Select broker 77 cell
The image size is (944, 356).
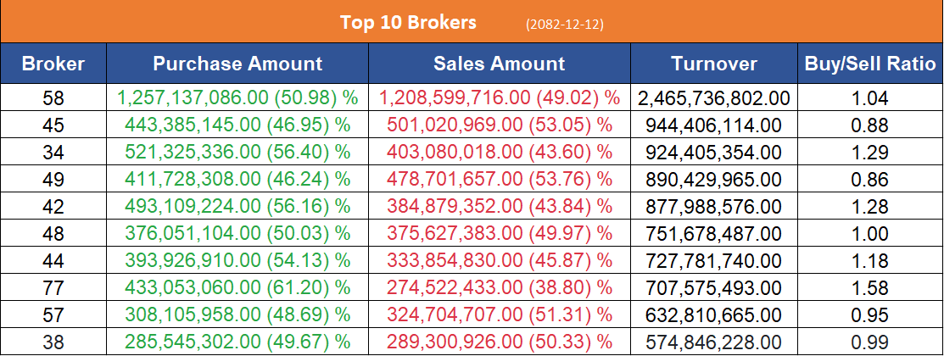point(53,287)
